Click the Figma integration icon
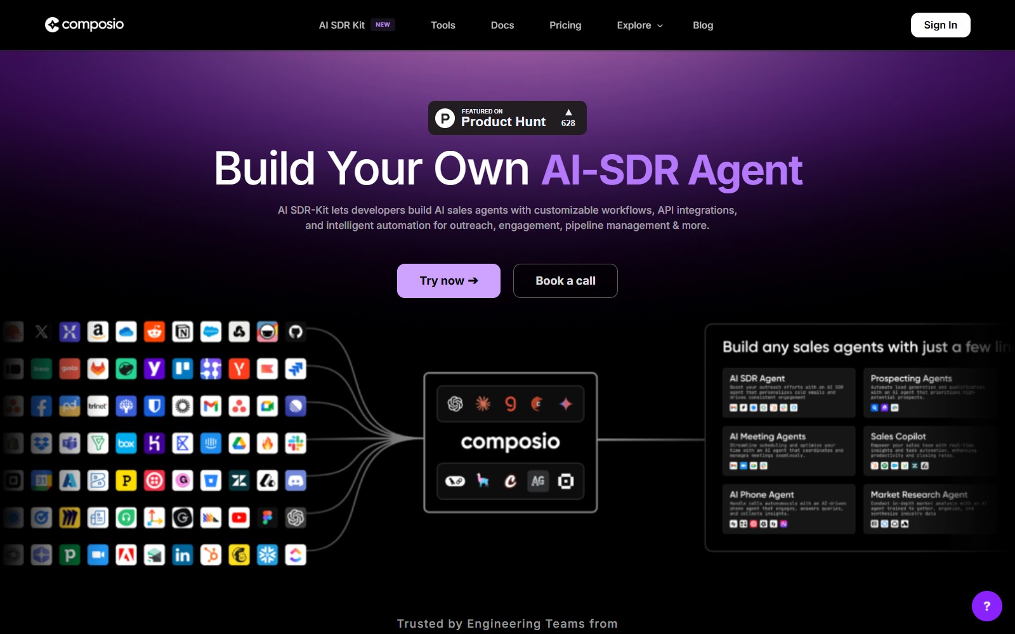 [267, 518]
